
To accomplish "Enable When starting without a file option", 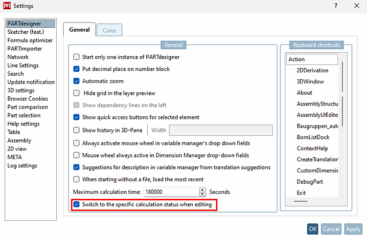I will coord(76,179).
